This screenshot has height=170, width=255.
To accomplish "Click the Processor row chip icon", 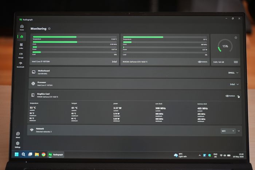I will coord(33,84).
